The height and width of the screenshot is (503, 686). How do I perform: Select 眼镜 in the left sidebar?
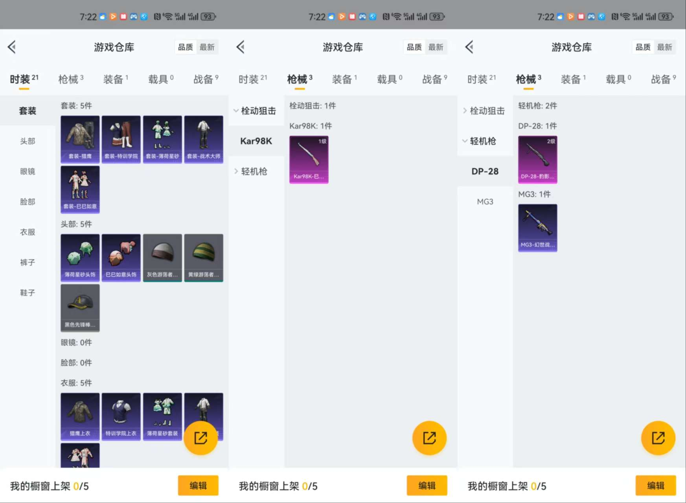pos(28,171)
